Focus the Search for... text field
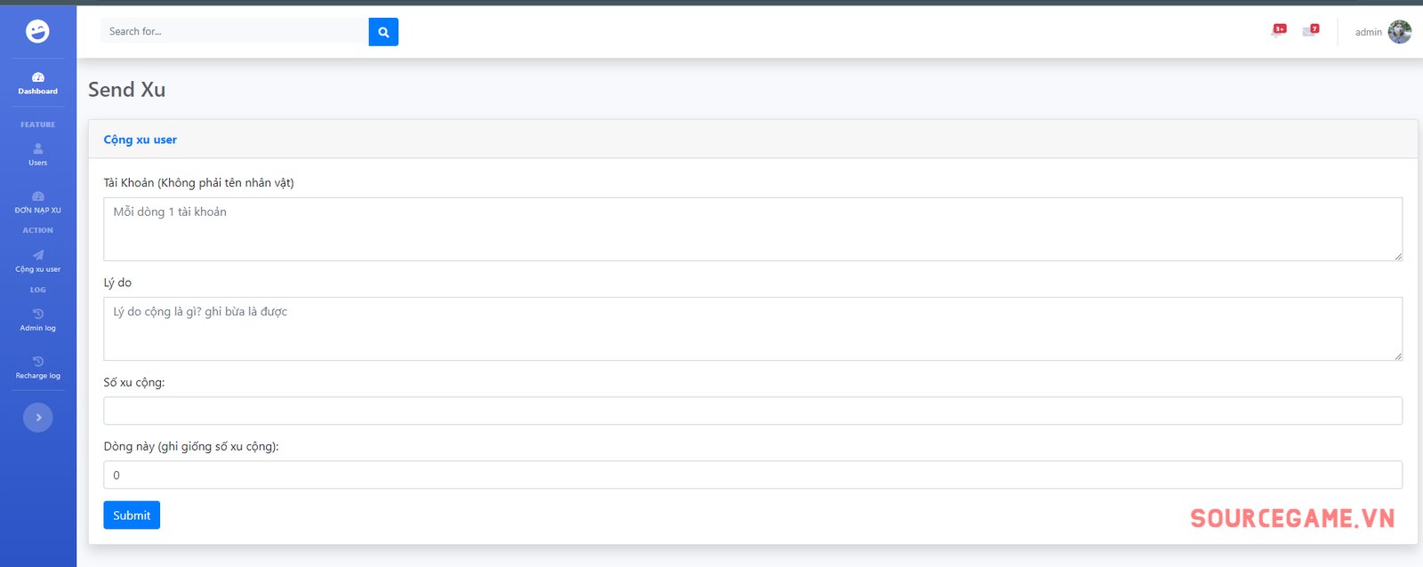Screen dimensions: 1423x567 coord(235,32)
